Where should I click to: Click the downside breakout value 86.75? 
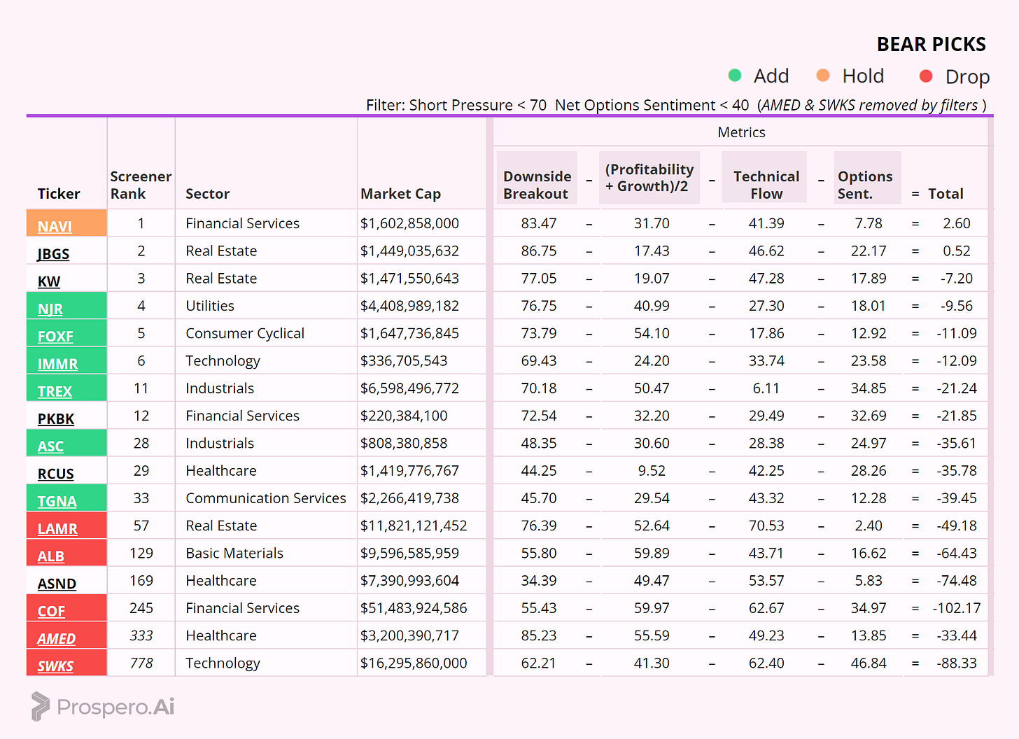pyautogui.click(x=538, y=251)
